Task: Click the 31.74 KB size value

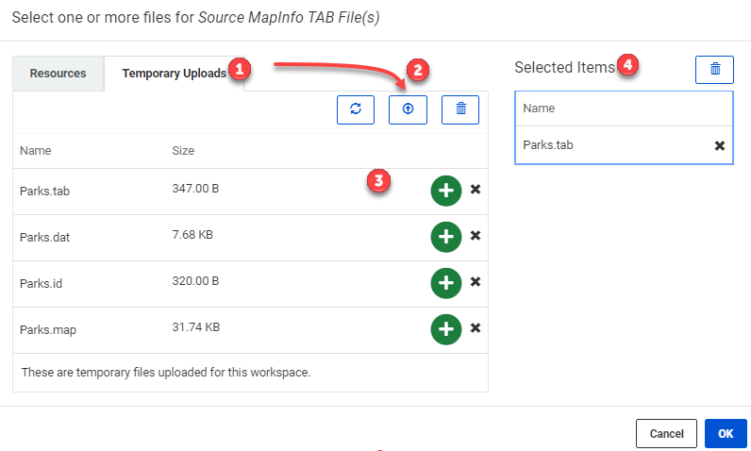Action: (196, 327)
